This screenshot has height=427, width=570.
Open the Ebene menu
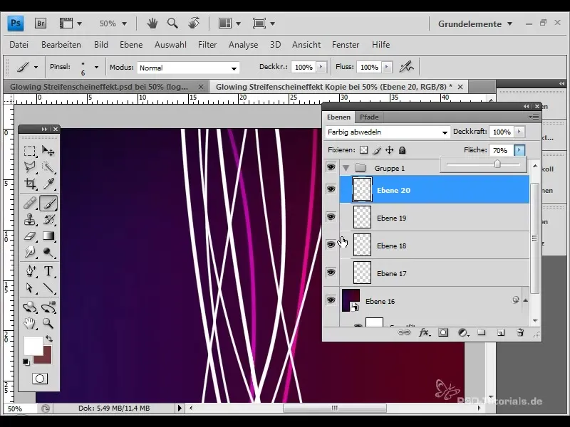coord(131,45)
